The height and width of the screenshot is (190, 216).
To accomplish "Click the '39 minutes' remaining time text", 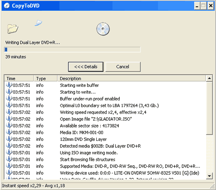I will (16, 57).
